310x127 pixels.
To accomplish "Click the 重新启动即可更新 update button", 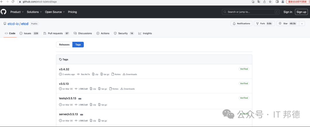I will pos(297,2).
